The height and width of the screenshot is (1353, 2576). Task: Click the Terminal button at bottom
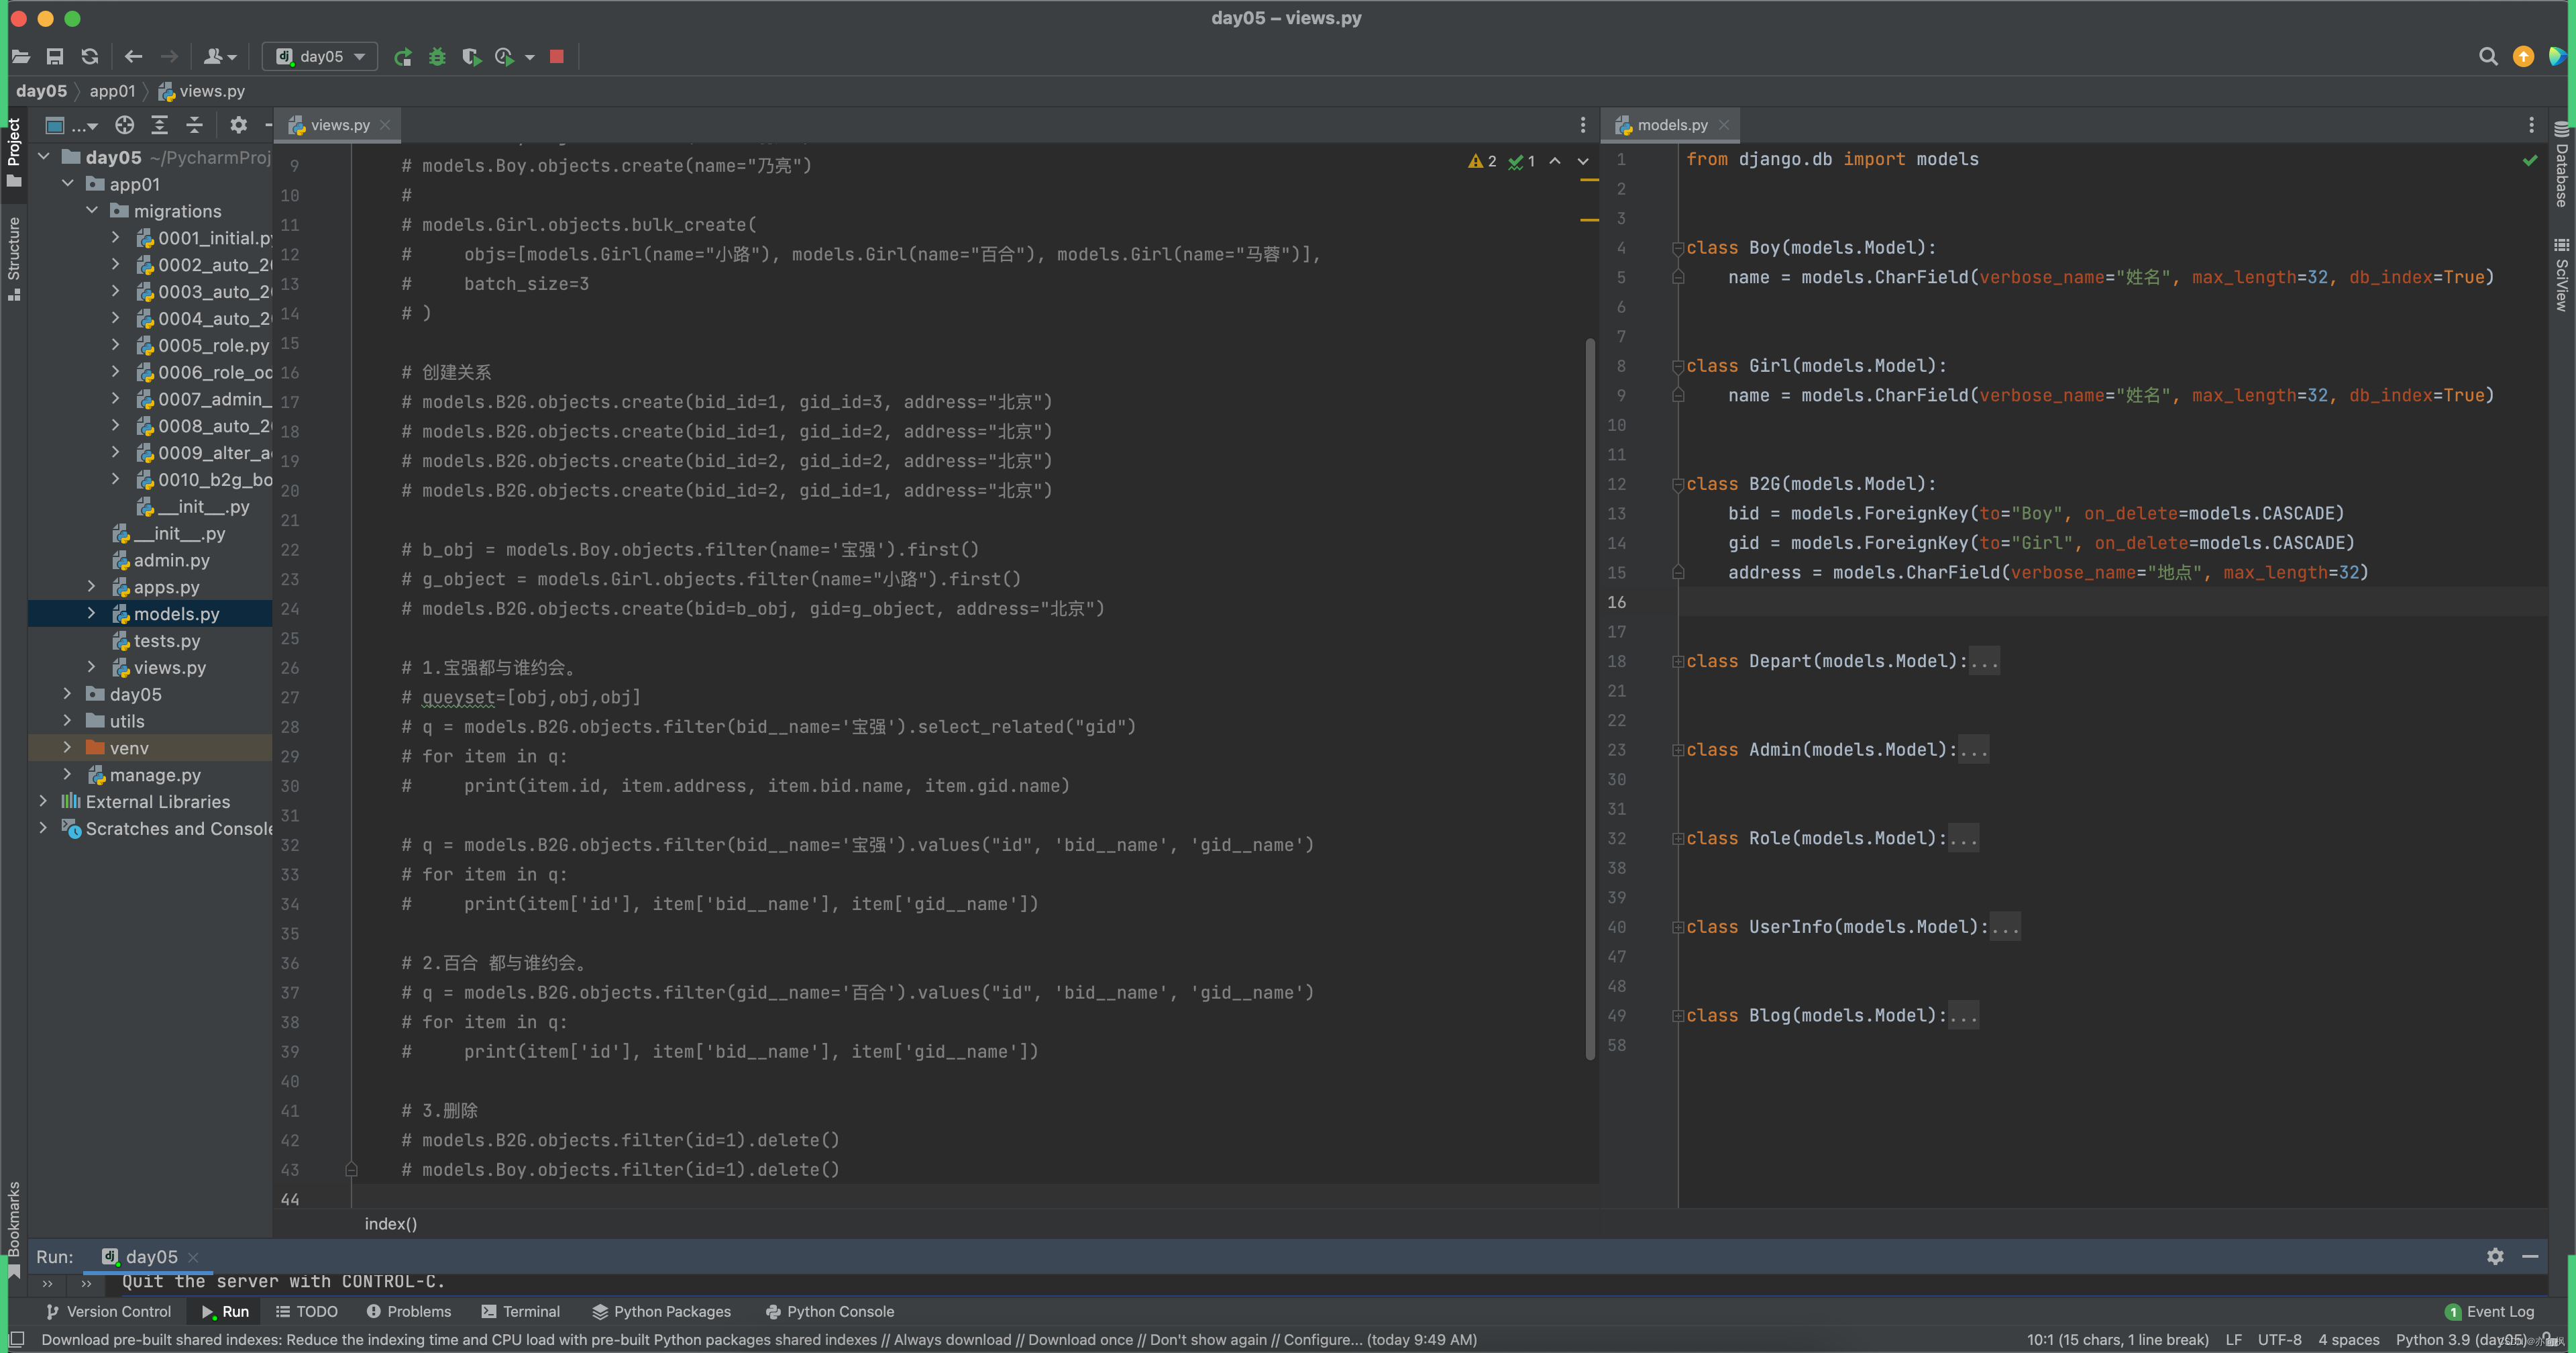(531, 1311)
